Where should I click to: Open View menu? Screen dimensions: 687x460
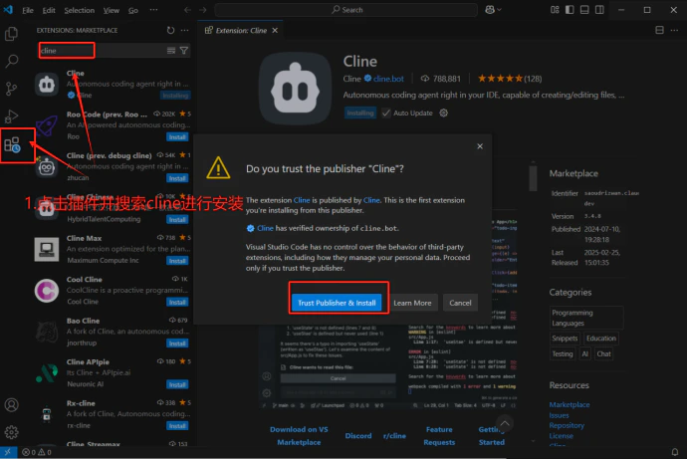(x=112, y=10)
